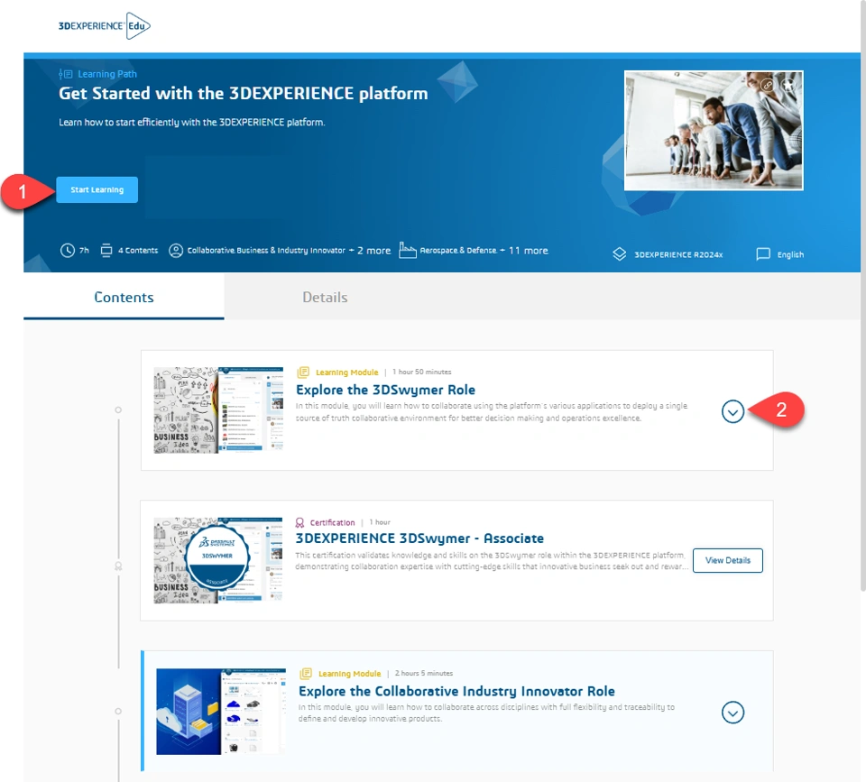Copy link icon on hero image
The height and width of the screenshot is (782, 866).
point(767,85)
